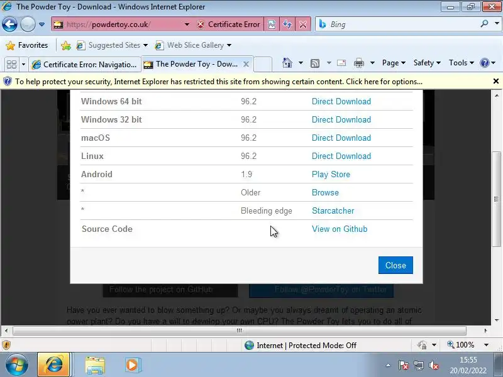The width and height of the screenshot is (503, 377).
Task: Click the Help question mark icon
Action: coord(484,63)
